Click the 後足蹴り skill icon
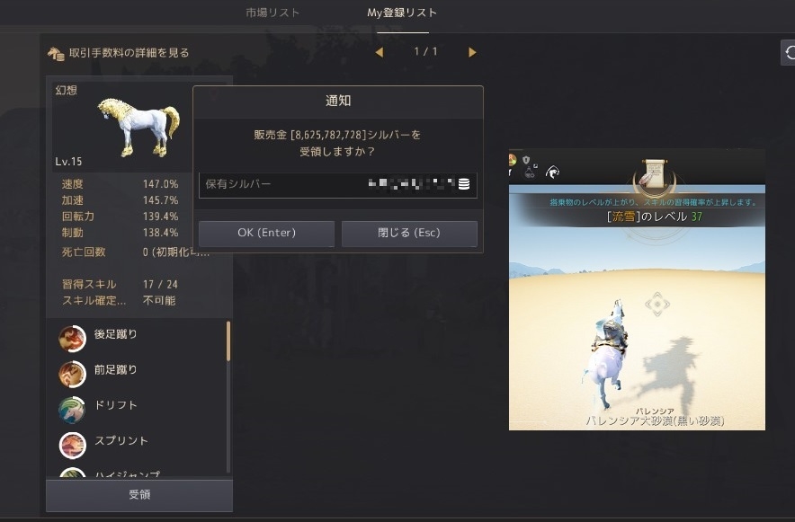Viewport: 795px width, 522px height. click(72, 338)
